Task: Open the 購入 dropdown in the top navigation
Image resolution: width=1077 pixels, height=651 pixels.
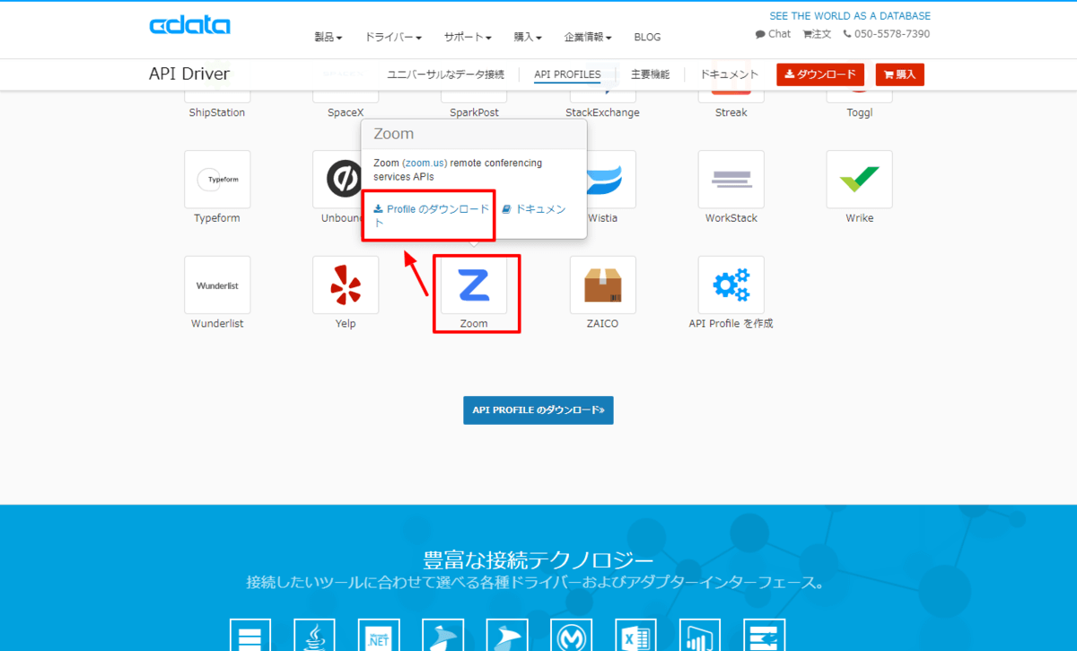Action: coord(528,38)
